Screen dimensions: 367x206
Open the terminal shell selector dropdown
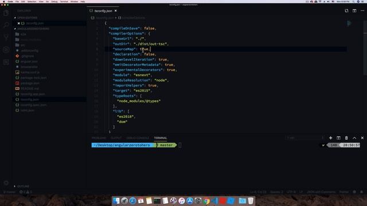click(305, 138)
